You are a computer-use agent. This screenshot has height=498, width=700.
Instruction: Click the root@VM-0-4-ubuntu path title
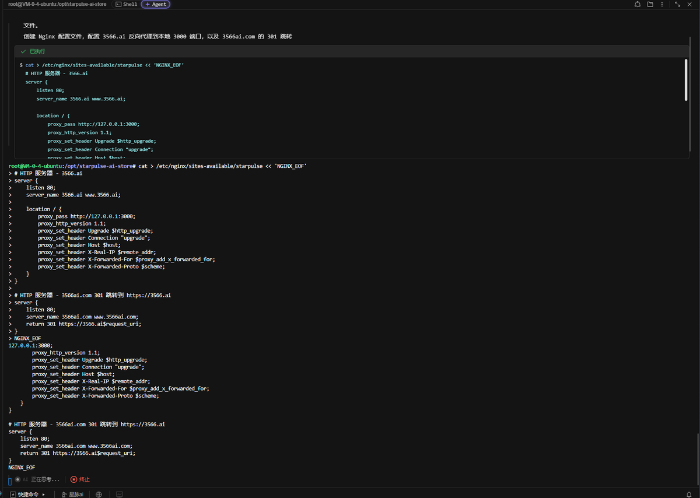[57, 4]
